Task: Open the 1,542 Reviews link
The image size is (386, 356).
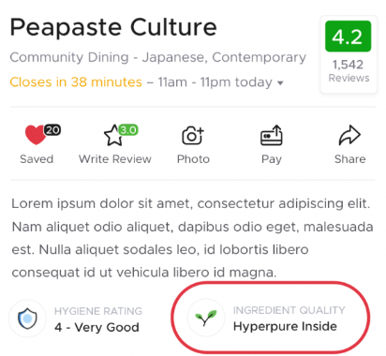Action: [x=349, y=71]
